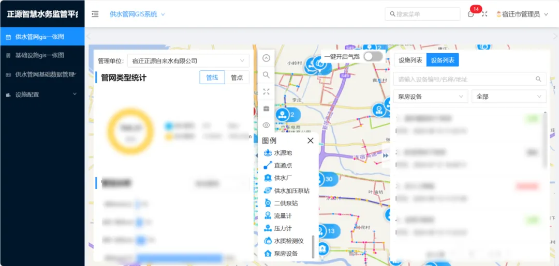Open the notification messages icon

471,14
